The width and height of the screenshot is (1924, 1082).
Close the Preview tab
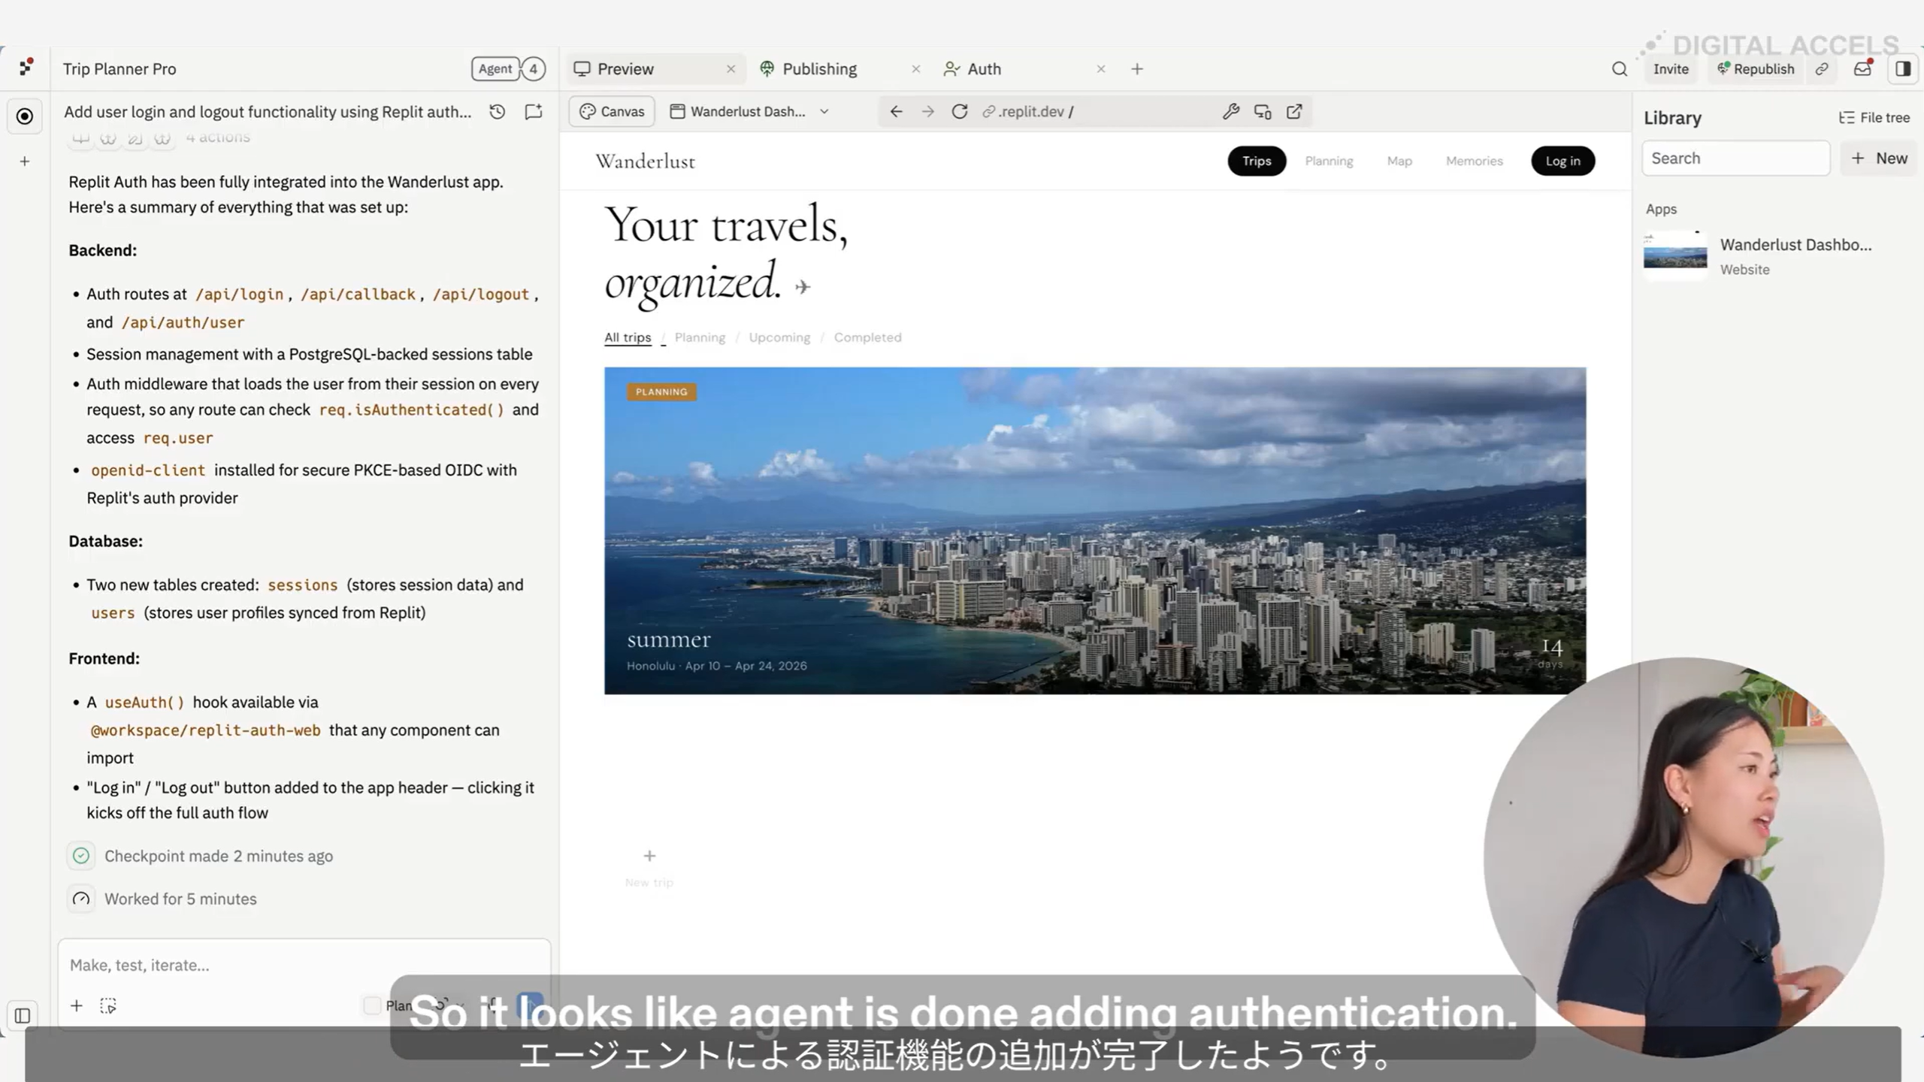pos(731,69)
